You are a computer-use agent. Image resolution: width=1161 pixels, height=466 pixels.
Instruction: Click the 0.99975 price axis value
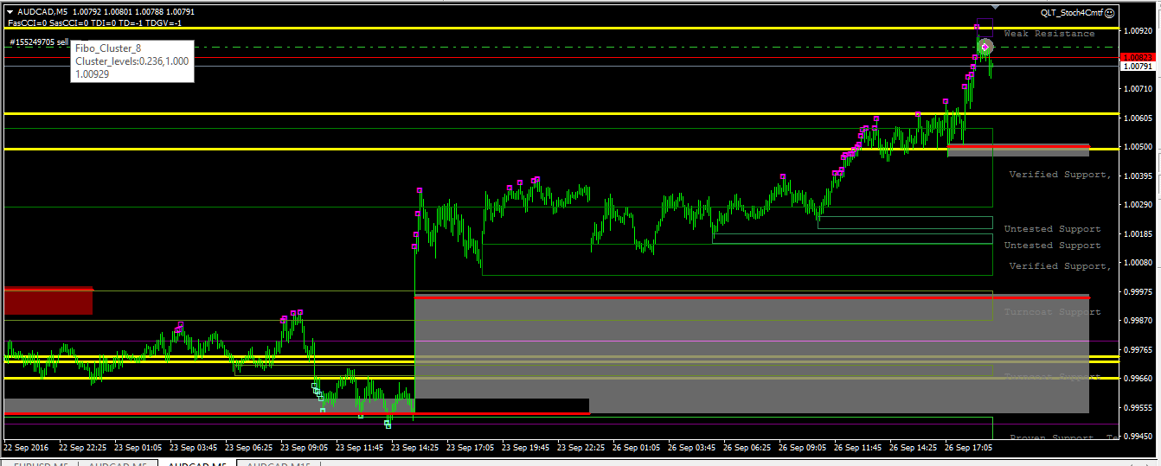tap(1139, 291)
